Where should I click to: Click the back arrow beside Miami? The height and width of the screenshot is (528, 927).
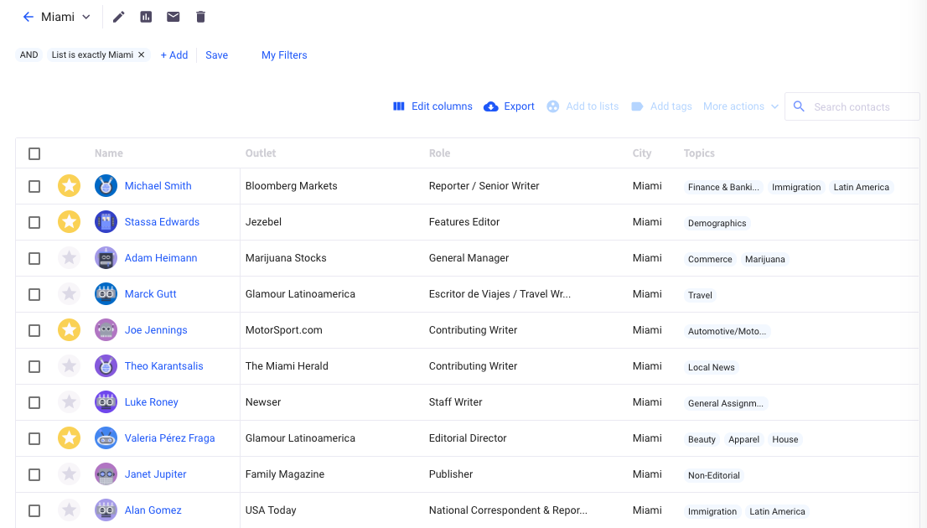(28, 17)
